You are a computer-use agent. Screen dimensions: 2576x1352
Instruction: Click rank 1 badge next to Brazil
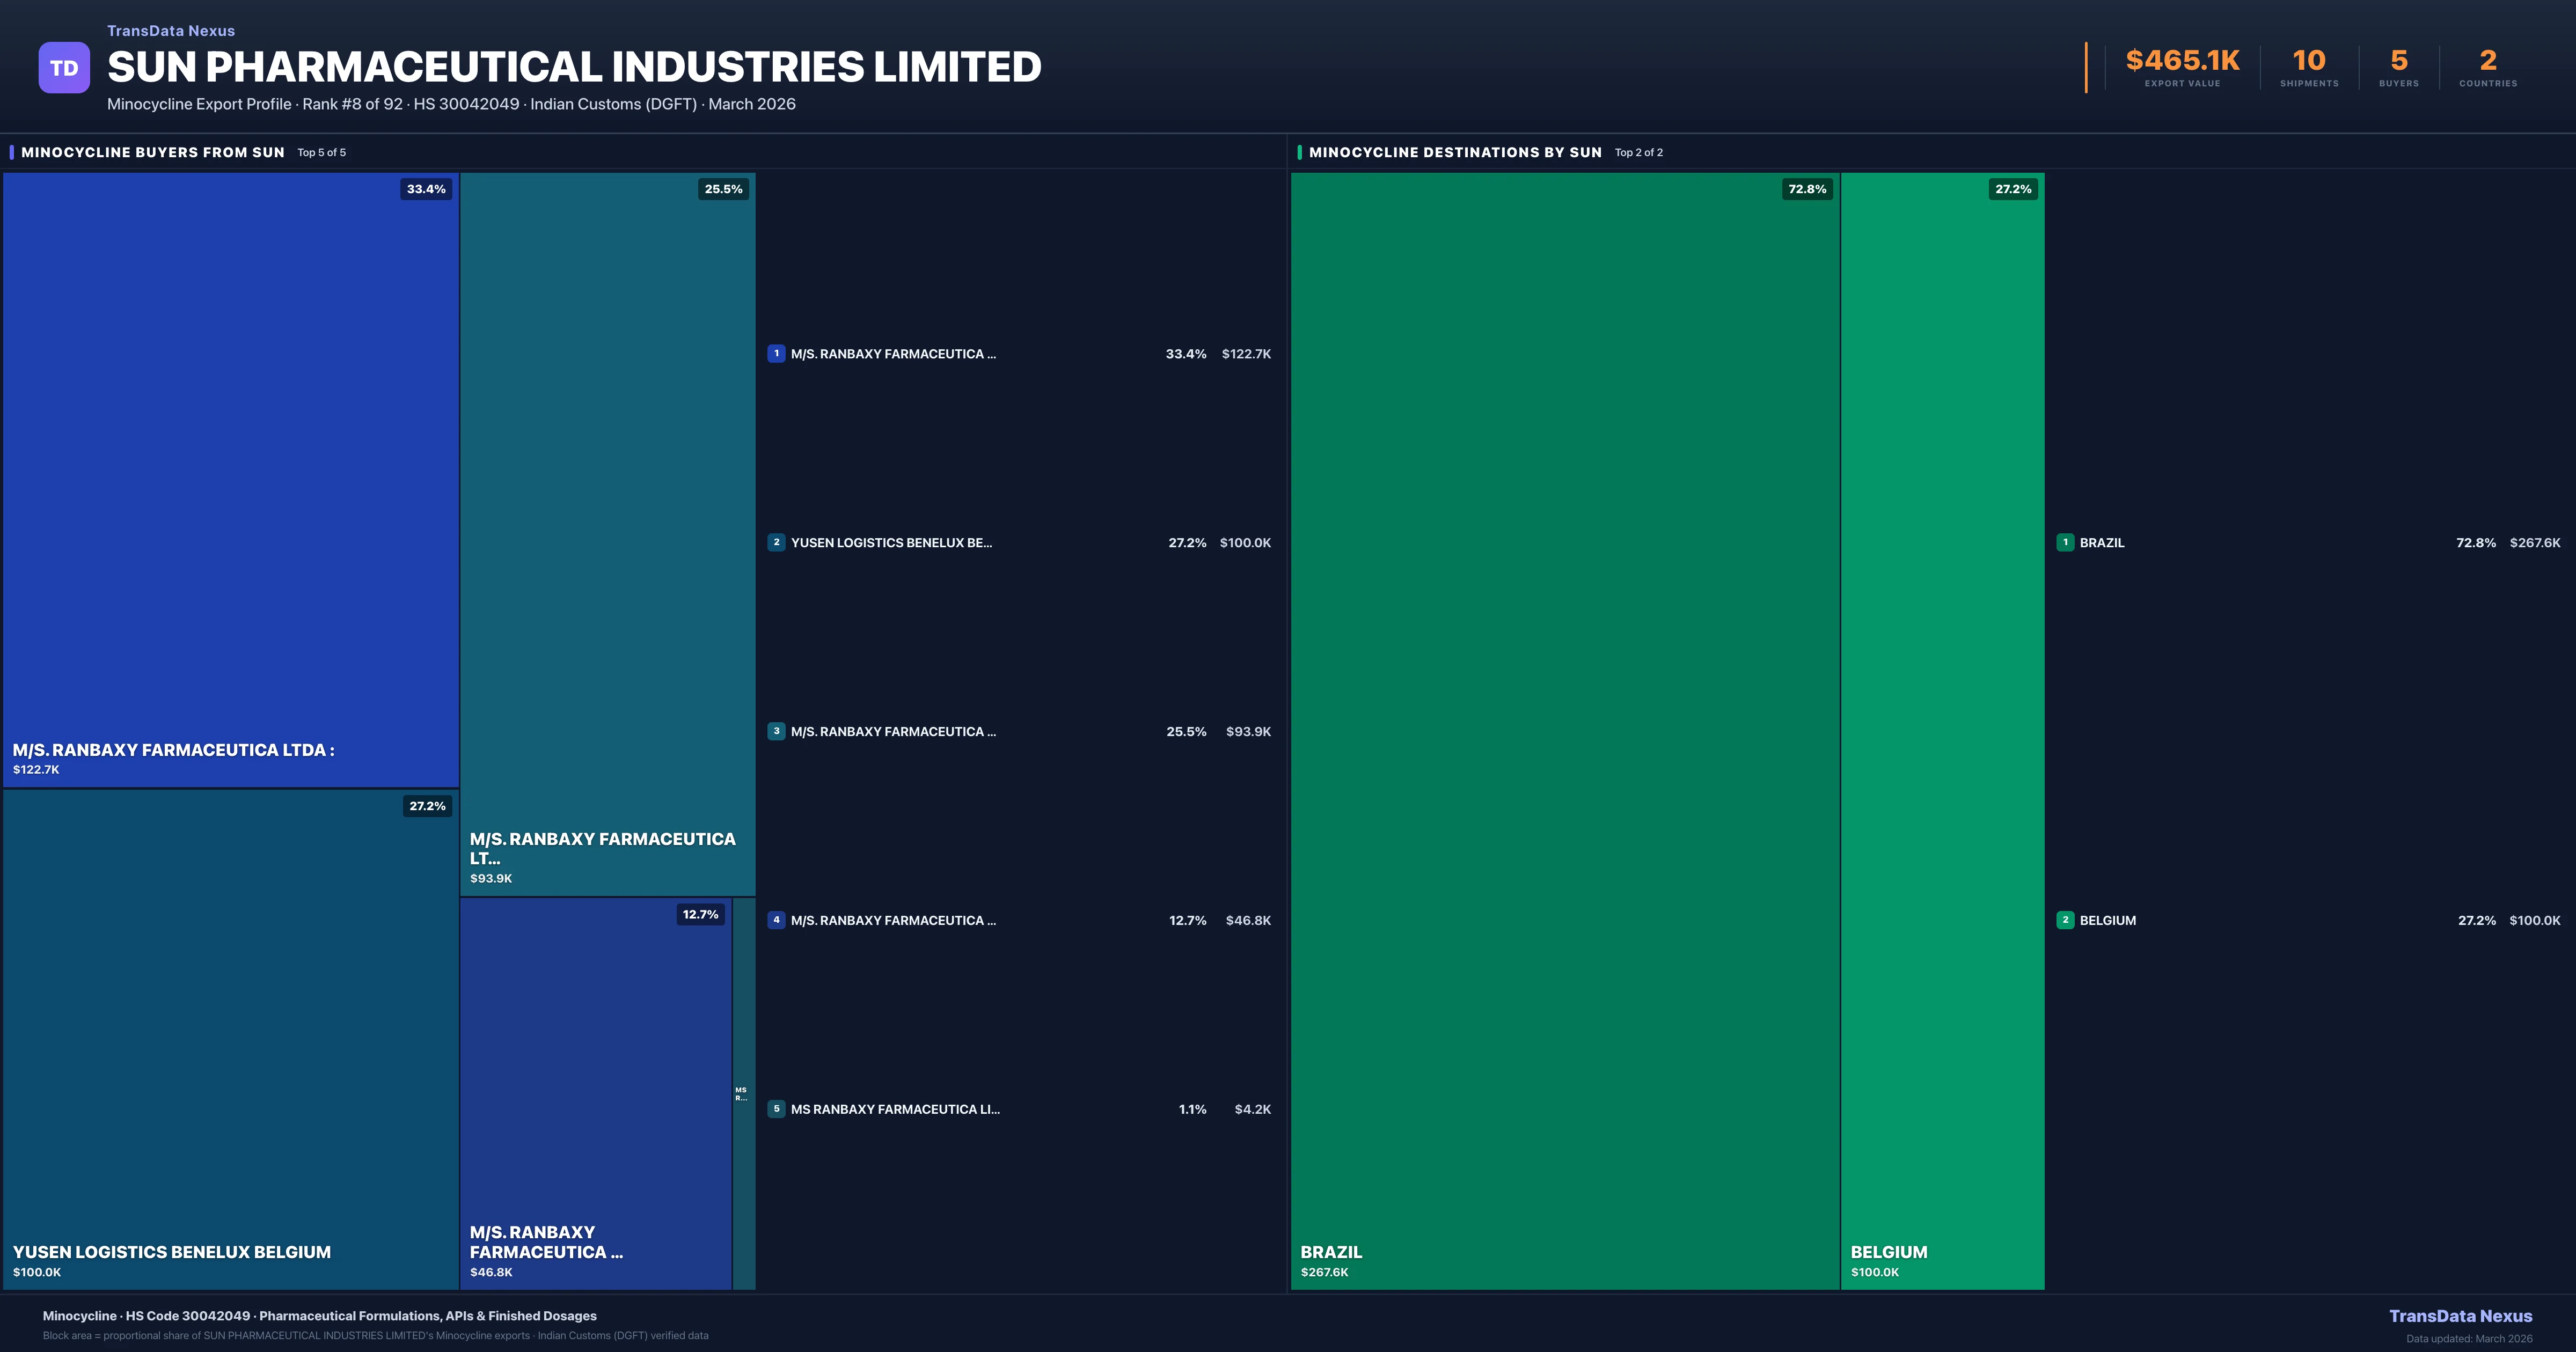[x=2065, y=542]
